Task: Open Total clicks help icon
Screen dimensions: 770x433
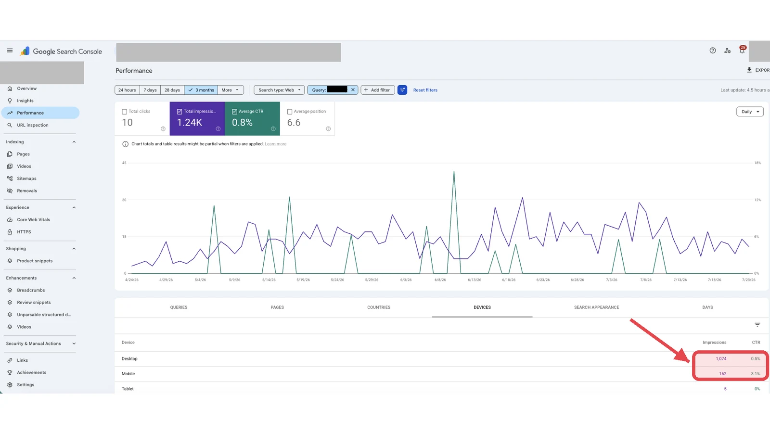Action: (163, 129)
